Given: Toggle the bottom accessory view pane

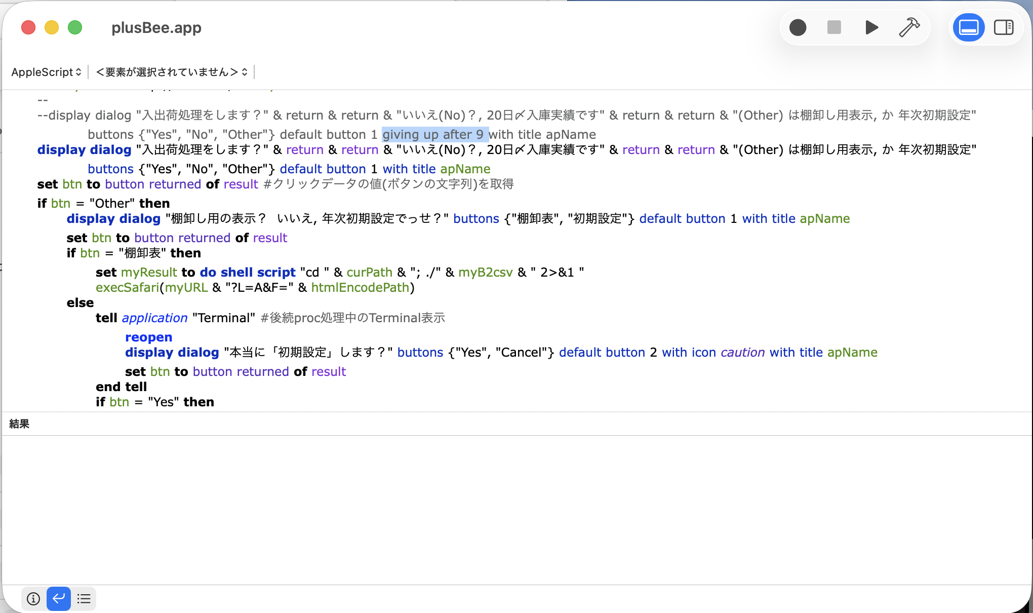Looking at the screenshot, I should (x=968, y=27).
